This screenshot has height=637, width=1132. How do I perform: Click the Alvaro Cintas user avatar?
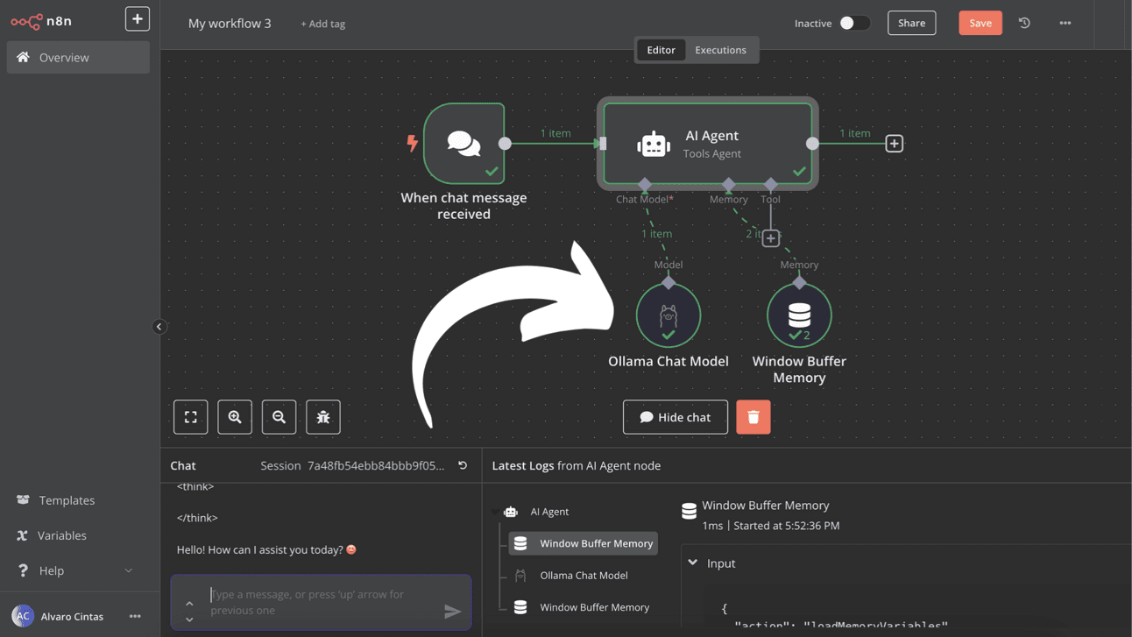(x=23, y=616)
